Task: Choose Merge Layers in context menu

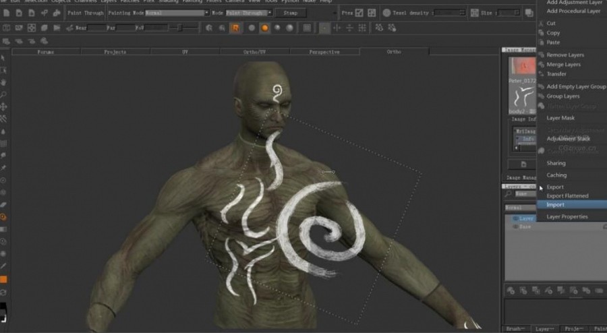Action: 563,65
